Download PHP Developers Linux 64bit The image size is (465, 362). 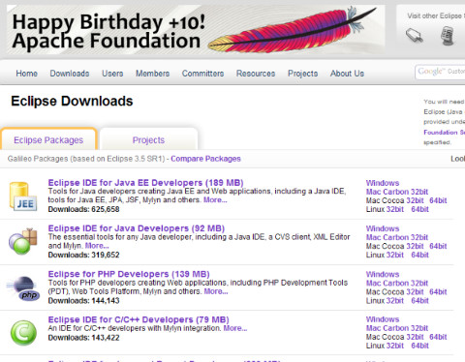pyautogui.click(x=419, y=301)
